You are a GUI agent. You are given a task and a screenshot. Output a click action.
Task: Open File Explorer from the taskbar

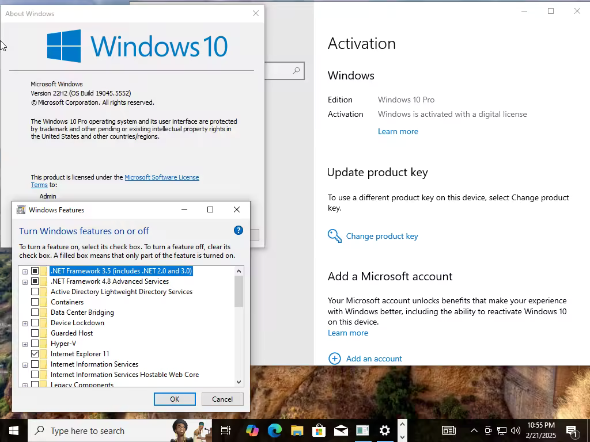[297, 430]
